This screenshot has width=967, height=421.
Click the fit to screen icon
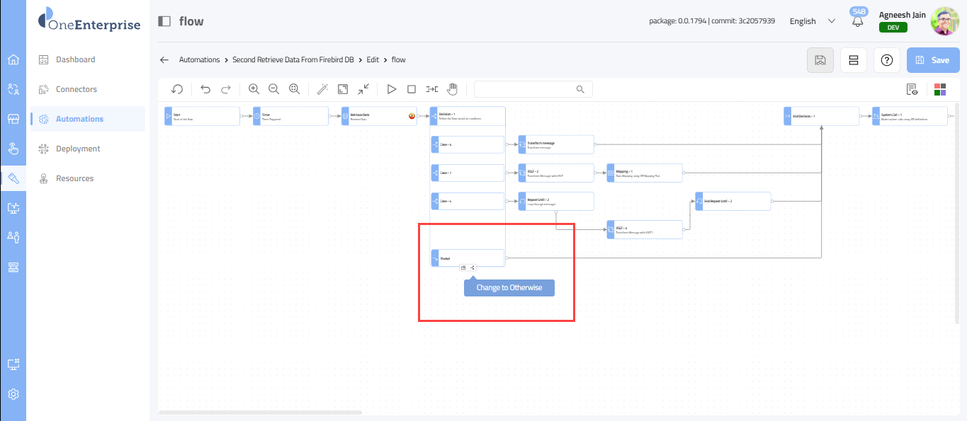[x=343, y=89]
